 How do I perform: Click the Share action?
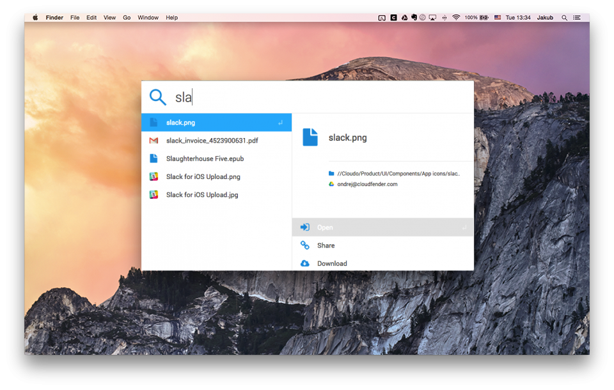[382, 246]
